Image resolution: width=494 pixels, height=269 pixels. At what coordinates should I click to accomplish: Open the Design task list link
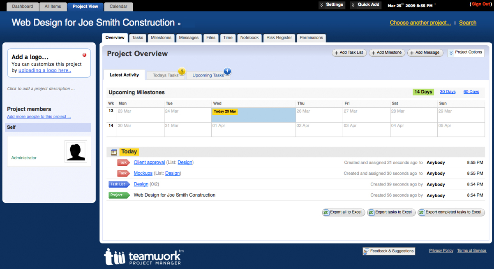pyautogui.click(x=141, y=184)
